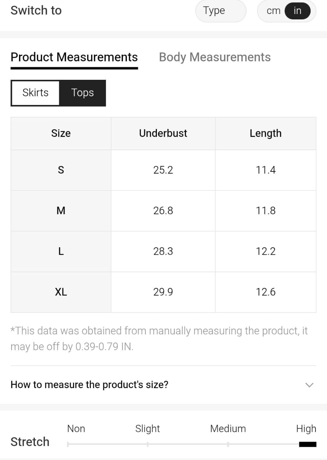Image resolution: width=327 pixels, height=460 pixels.
Task: Open 'How to measure the product's size?' text
Action: (89, 385)
